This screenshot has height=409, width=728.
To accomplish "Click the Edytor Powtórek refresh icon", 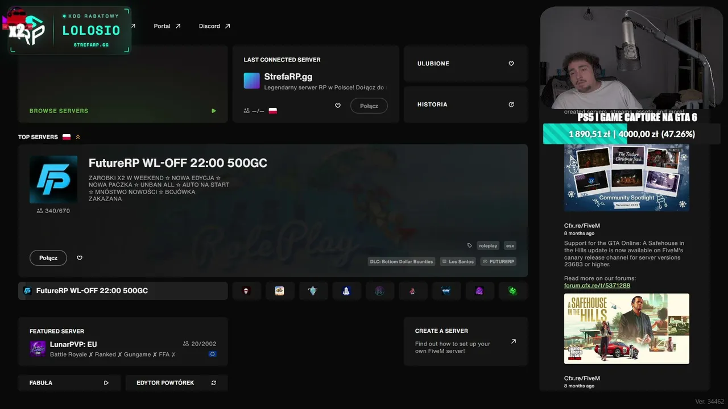I will coord(214,383).
